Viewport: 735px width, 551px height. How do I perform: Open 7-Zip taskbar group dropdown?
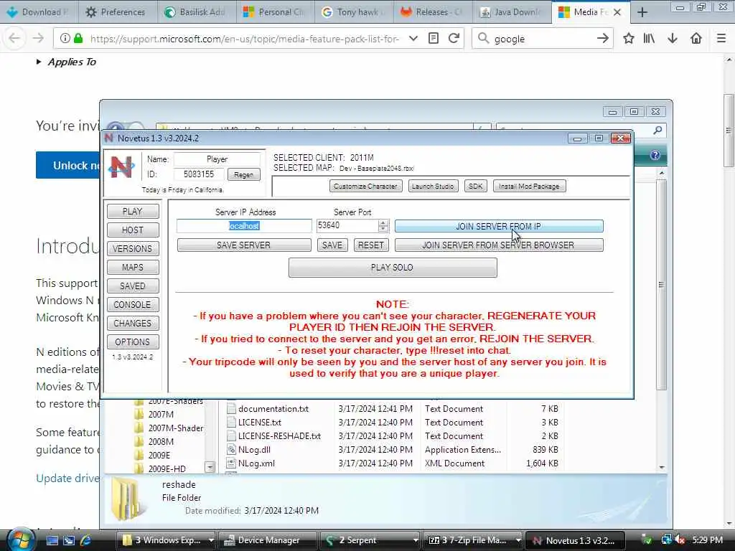(518, 540)
